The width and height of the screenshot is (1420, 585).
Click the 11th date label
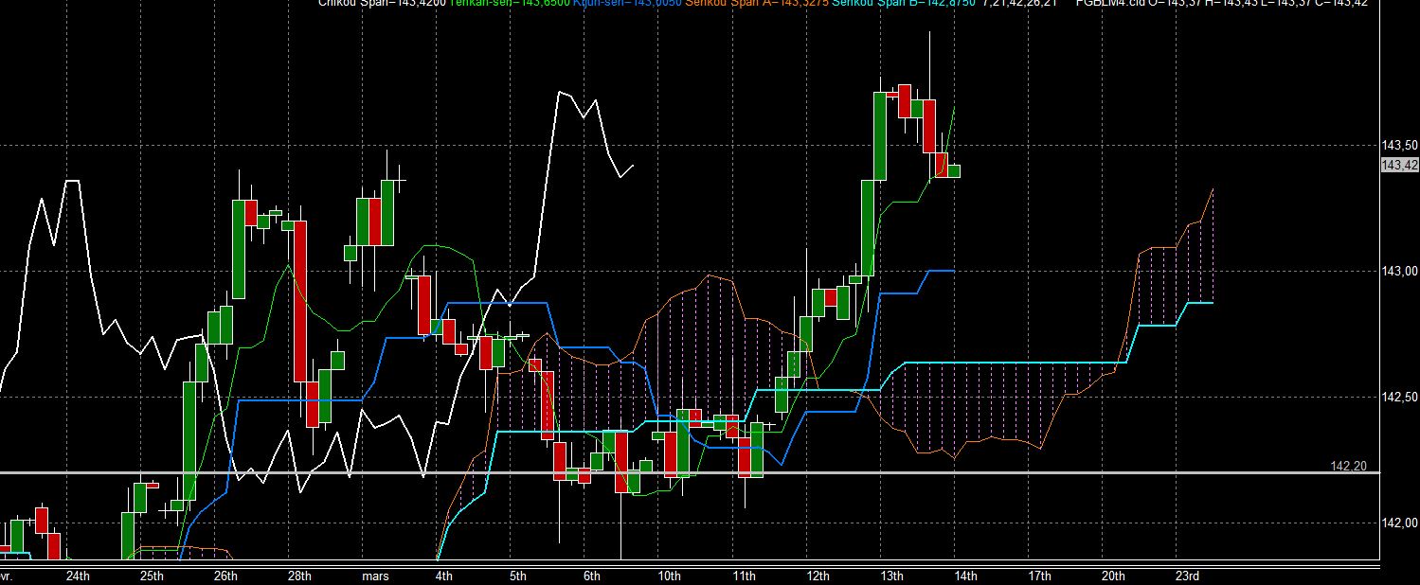click(x=744, y=576)
